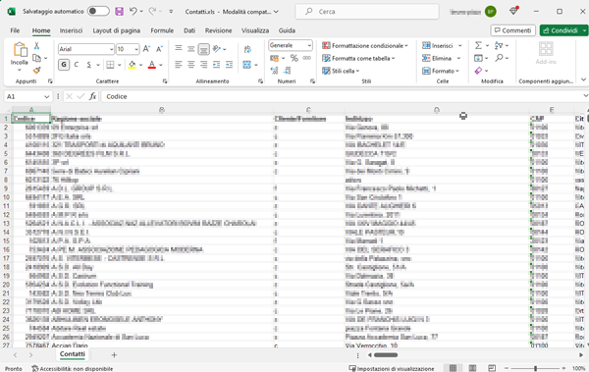Click the Cerca search box
Viewport: 589px width, 372px height.
coord(367,12)
